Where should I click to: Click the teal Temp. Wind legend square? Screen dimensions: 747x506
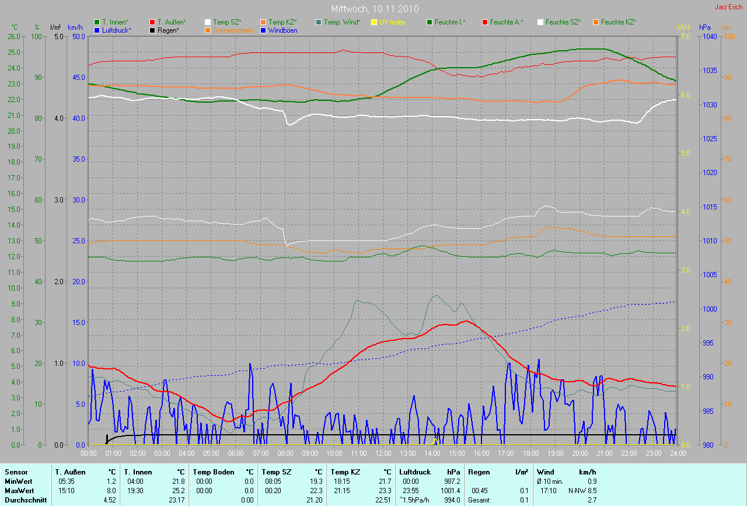click(319, 22)
